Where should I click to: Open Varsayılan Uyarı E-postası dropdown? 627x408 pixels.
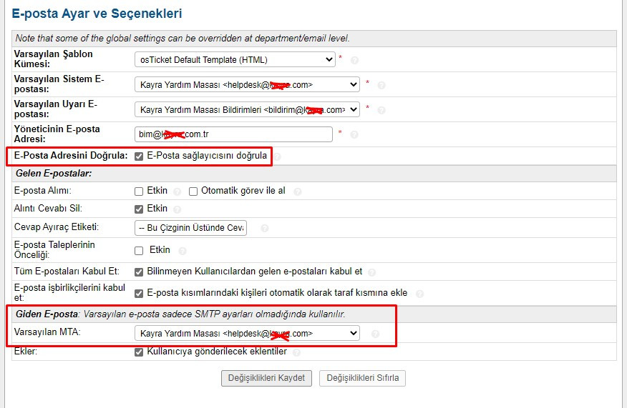pyautogui.click(x=247, y=110)
